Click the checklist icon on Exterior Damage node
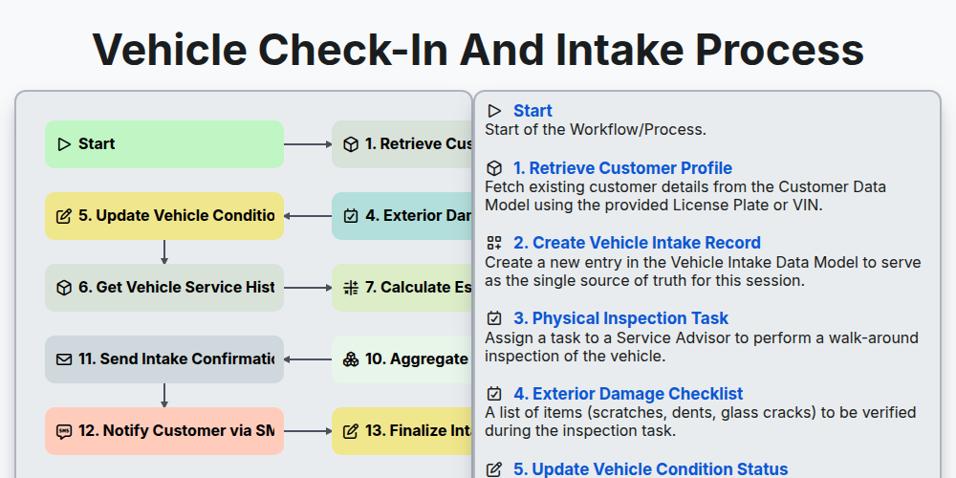 tap(351, 216)
